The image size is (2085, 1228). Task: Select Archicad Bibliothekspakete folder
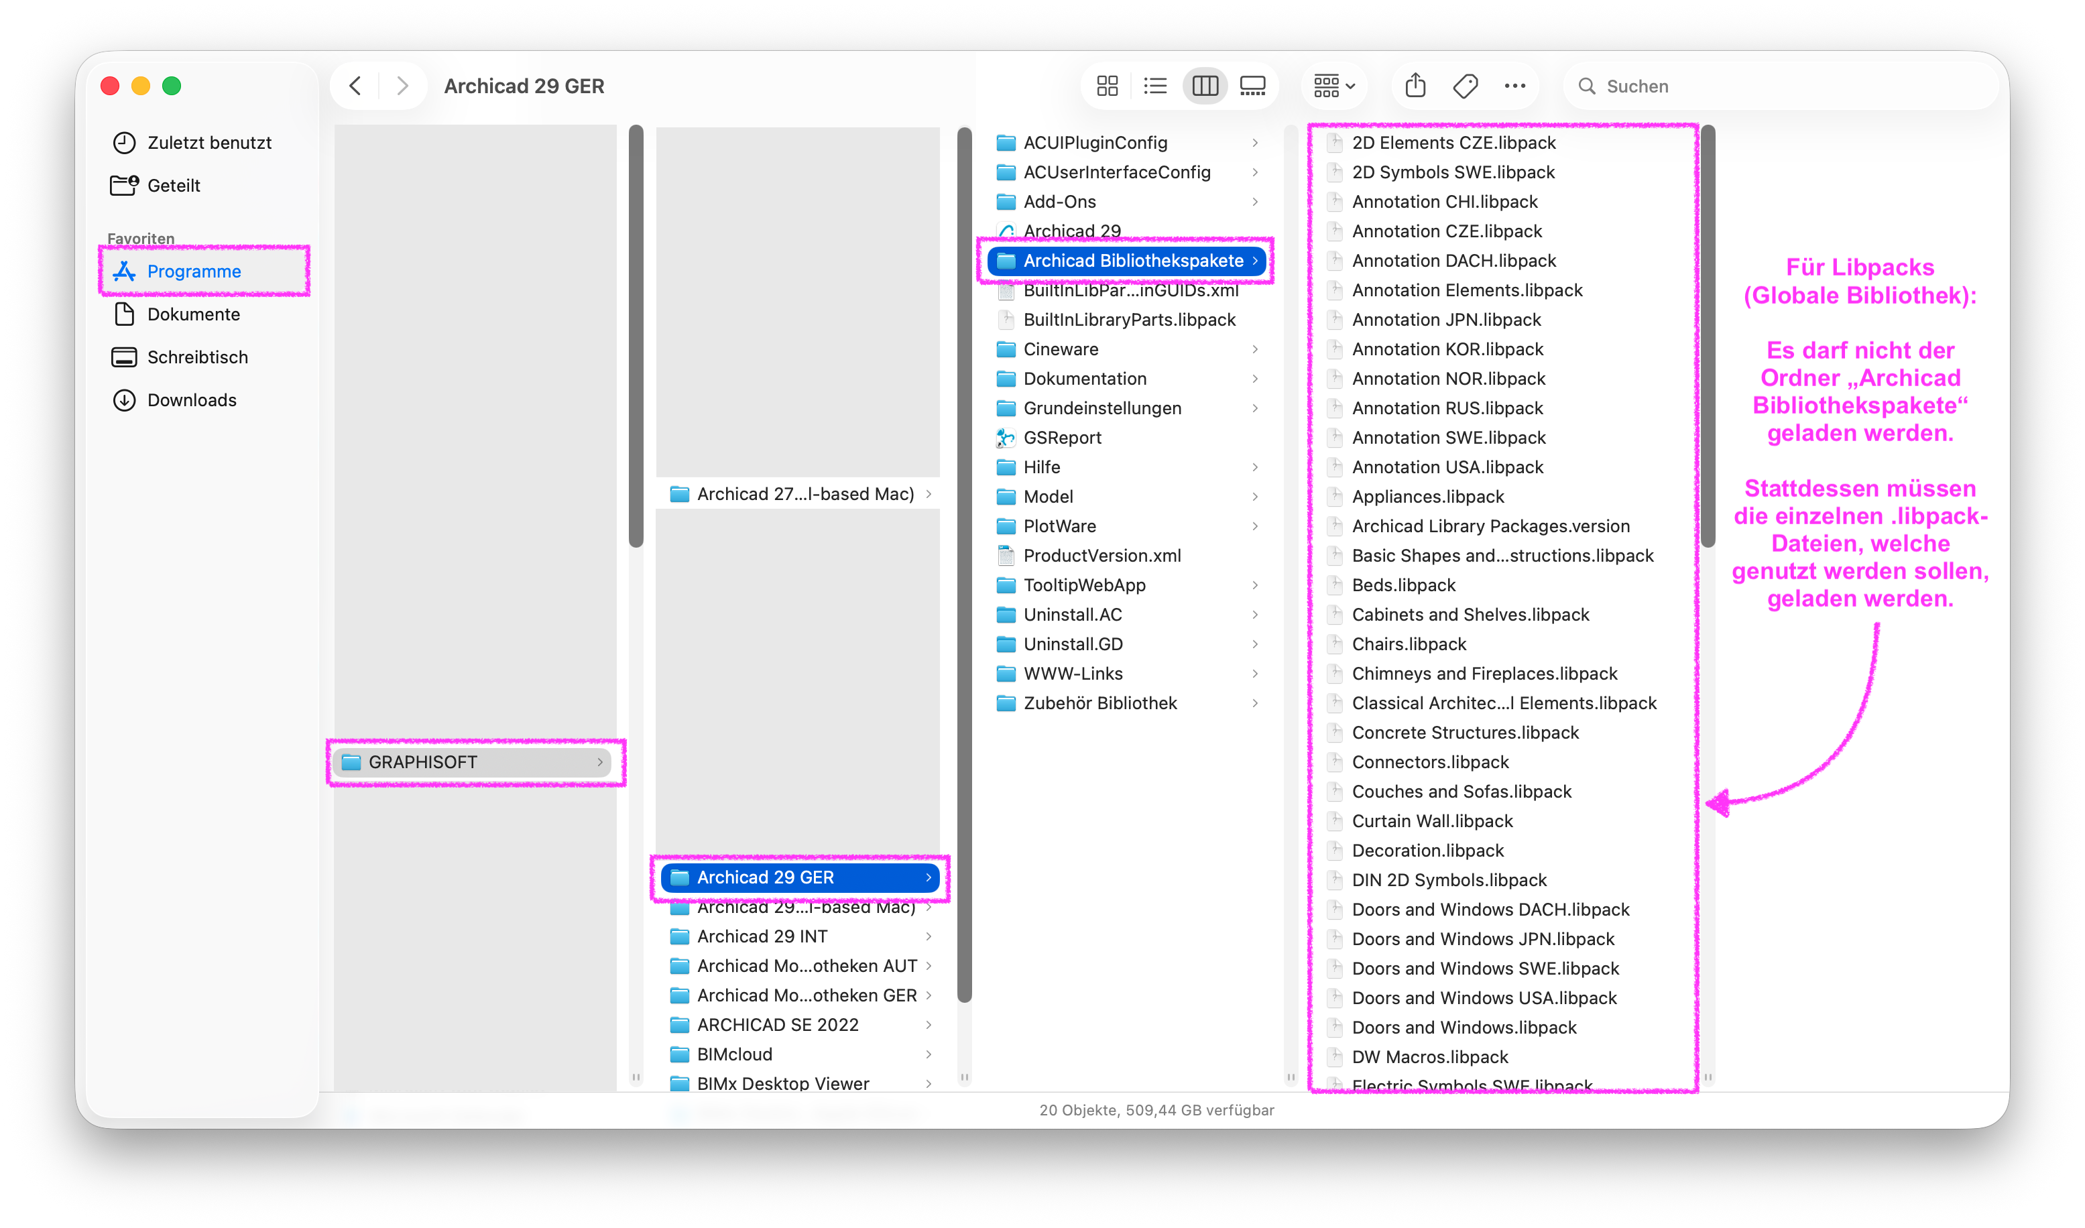tap(1128, 261)
